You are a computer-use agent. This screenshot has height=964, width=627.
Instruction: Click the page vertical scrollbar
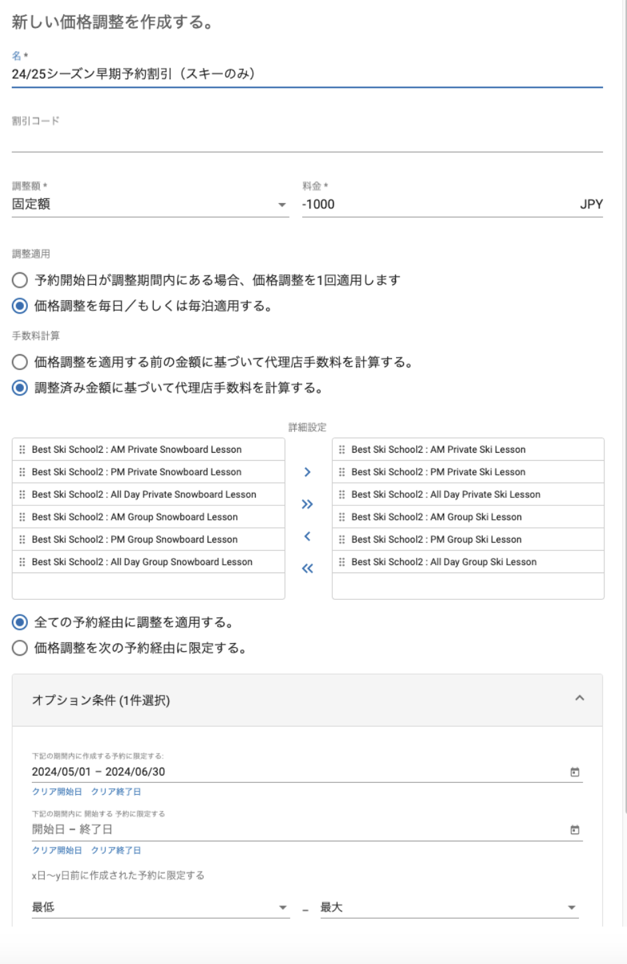[x=624, y=406]
